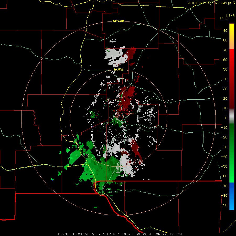Click the yellow top segment of color bar
236x236 pixels.
click(232, 36)
